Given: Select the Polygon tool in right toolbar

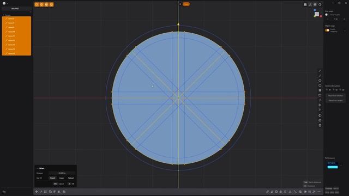Looking at the screenshot, I should tap(320, 85).
